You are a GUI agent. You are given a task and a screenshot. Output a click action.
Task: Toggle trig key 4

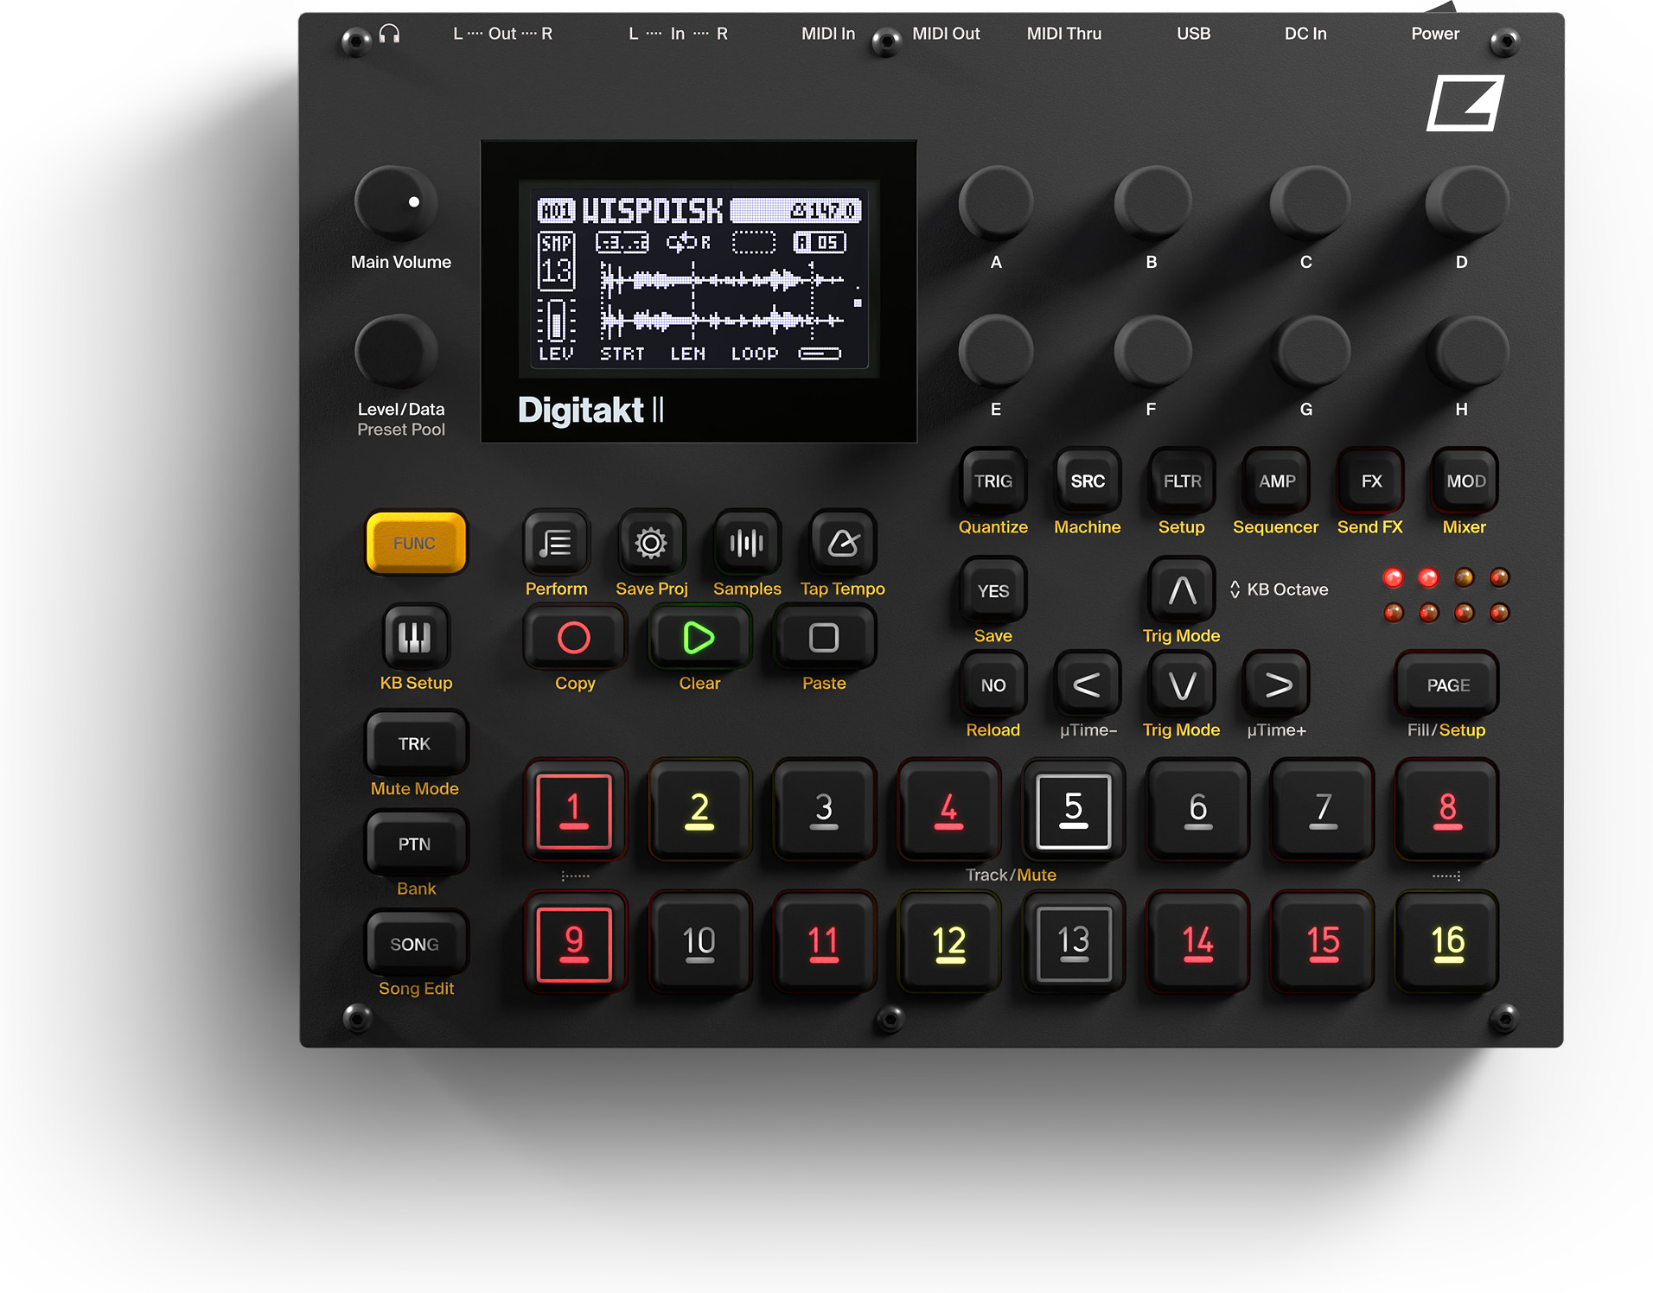tap(948, 811)
